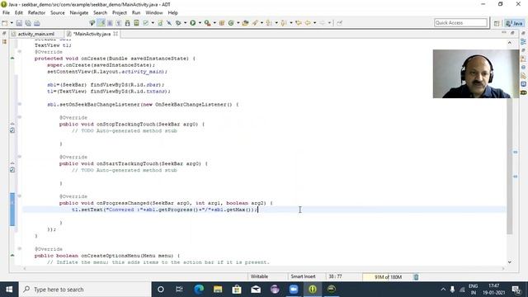The height and width of the screenshot is (297, 528).
Task: Click the External Tools run icon
Action: pyautogui.click(x=207, y=23)
